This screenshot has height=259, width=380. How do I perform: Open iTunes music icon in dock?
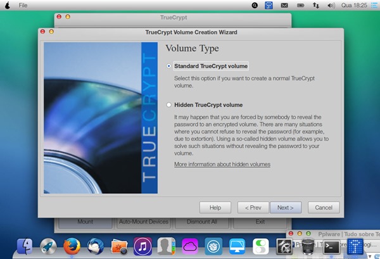(x=142, y=246)
